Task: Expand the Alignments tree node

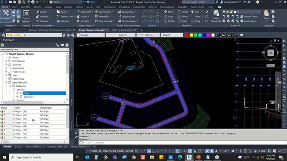Action: [6, 68]
